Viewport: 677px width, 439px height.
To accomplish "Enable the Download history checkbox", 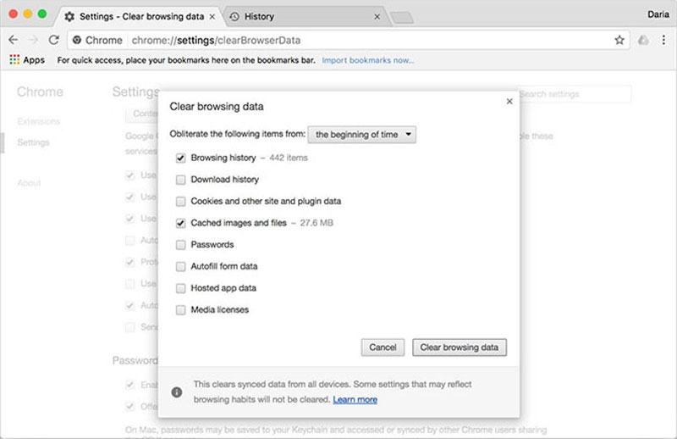I will pyautogui.click(x=180, y=180).
